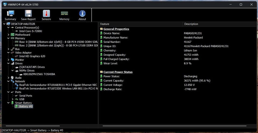
Task: Click the General Properties section icon
Action: [102, 29]
